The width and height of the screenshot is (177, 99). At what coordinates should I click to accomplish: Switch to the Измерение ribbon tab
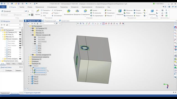[x=75, y=7]
